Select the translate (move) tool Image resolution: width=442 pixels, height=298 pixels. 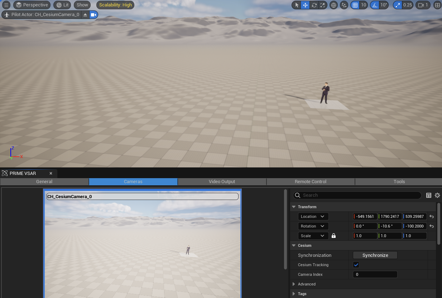tap(305, 5)
